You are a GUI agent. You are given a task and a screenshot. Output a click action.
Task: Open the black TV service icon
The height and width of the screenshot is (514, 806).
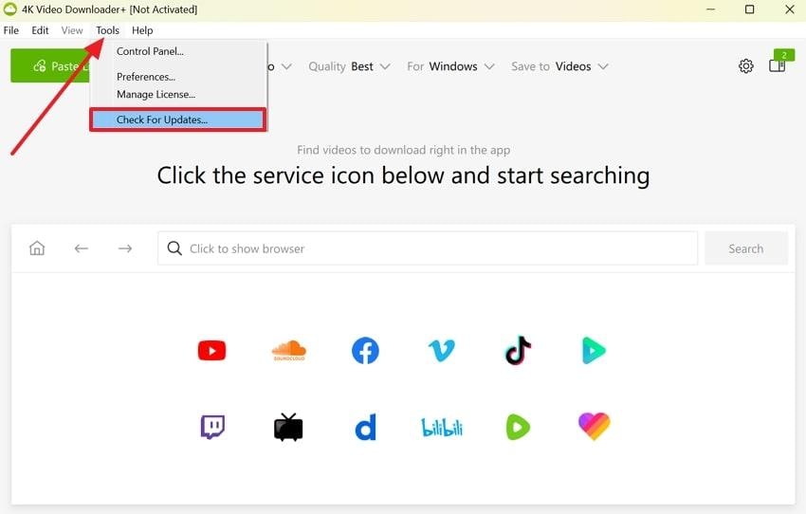click(x=288, y=427)
